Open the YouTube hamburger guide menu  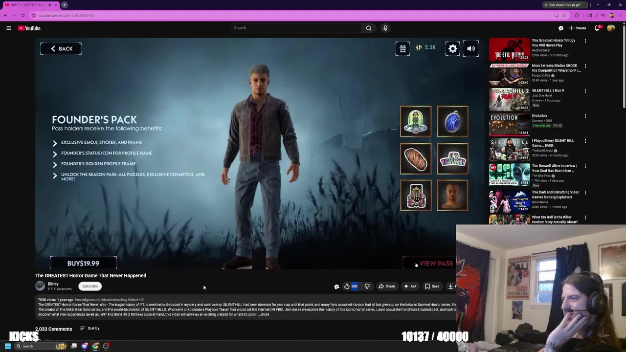click(9, 28)
